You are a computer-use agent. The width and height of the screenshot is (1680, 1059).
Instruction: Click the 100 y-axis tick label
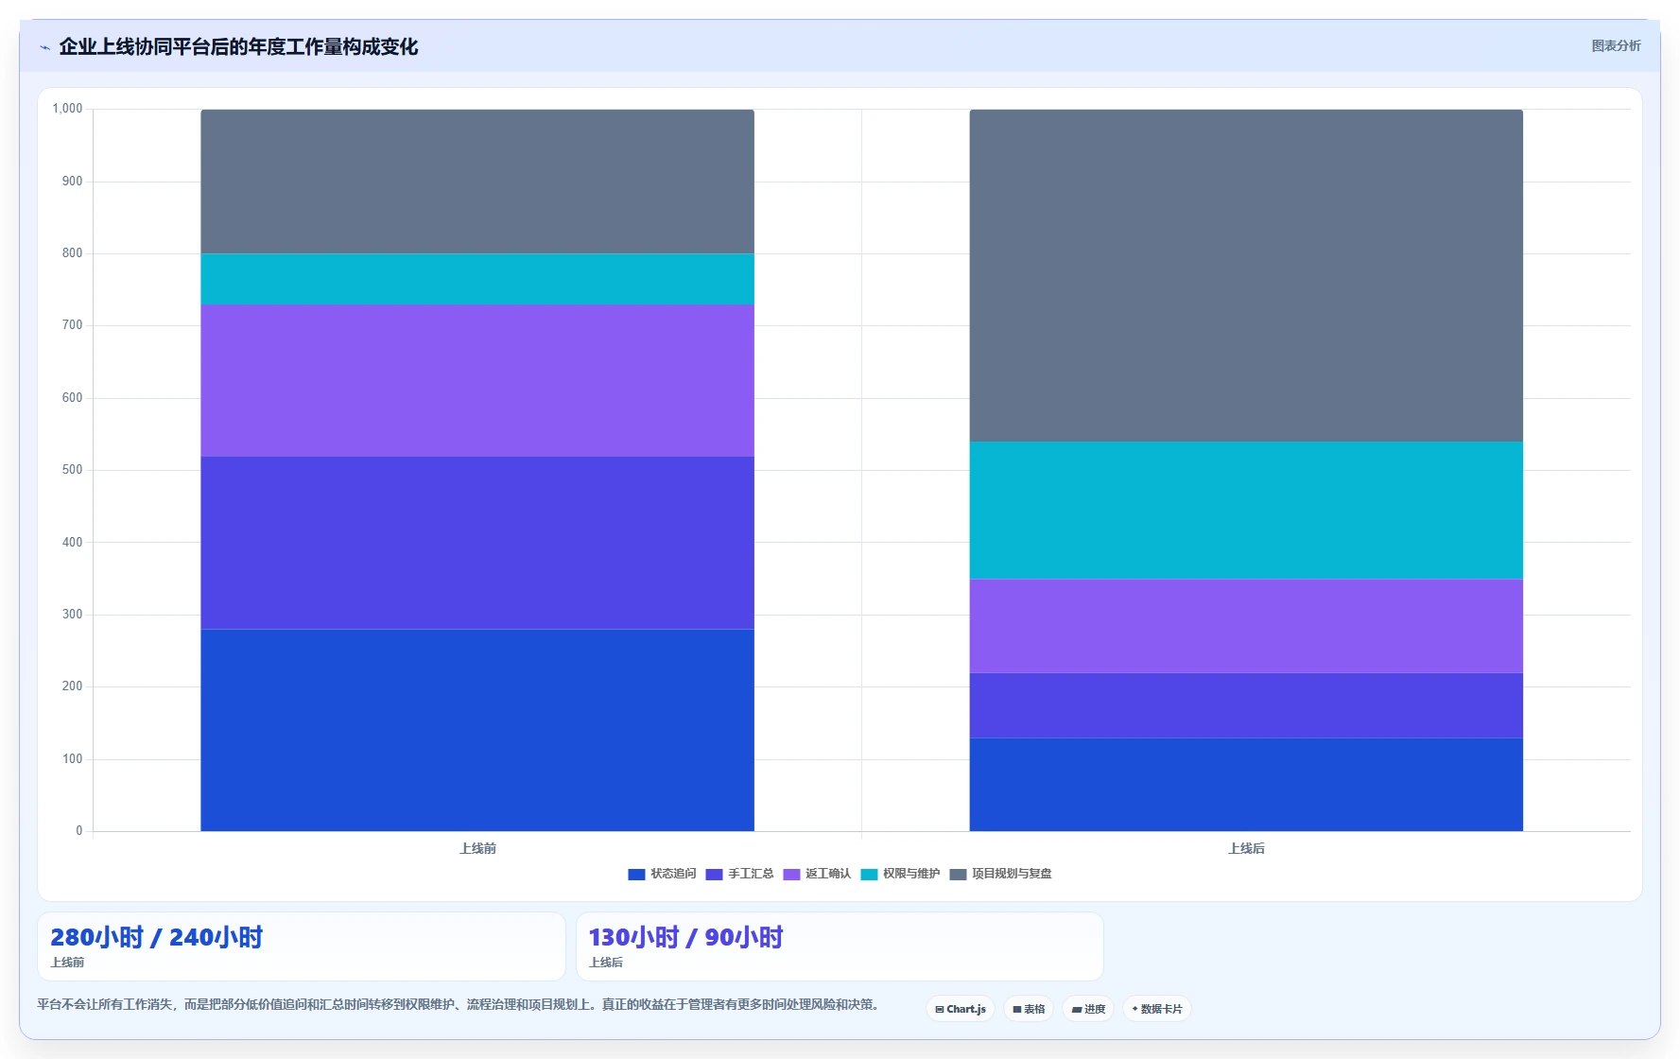(x=72, y=759)
